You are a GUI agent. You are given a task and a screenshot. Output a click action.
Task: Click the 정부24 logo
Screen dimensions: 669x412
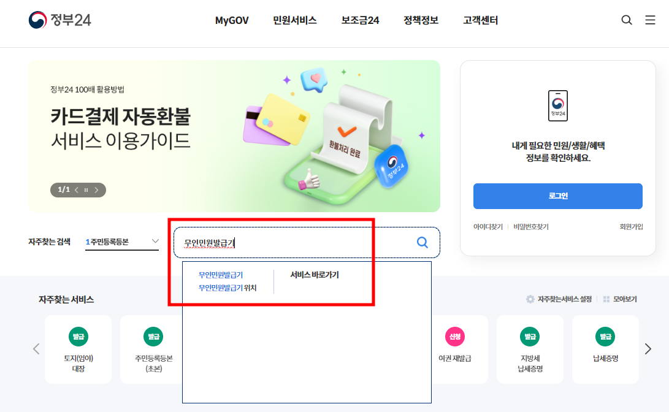(x=59, y=18)
